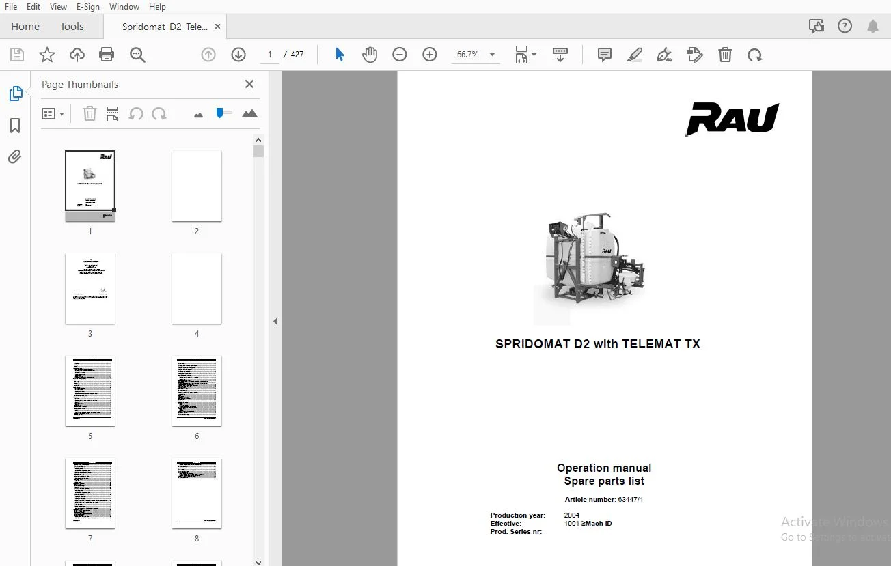Open the Edit menu
Viewport: 891px width, 566px height.
click(x=33, y=7)
